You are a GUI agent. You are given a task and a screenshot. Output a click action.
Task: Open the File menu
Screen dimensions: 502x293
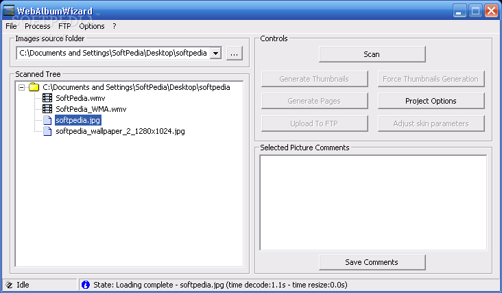11,26
